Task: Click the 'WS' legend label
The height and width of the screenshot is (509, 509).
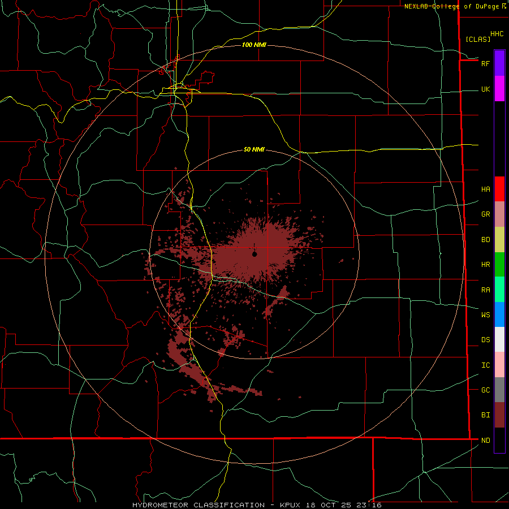Action: [485, 314]
